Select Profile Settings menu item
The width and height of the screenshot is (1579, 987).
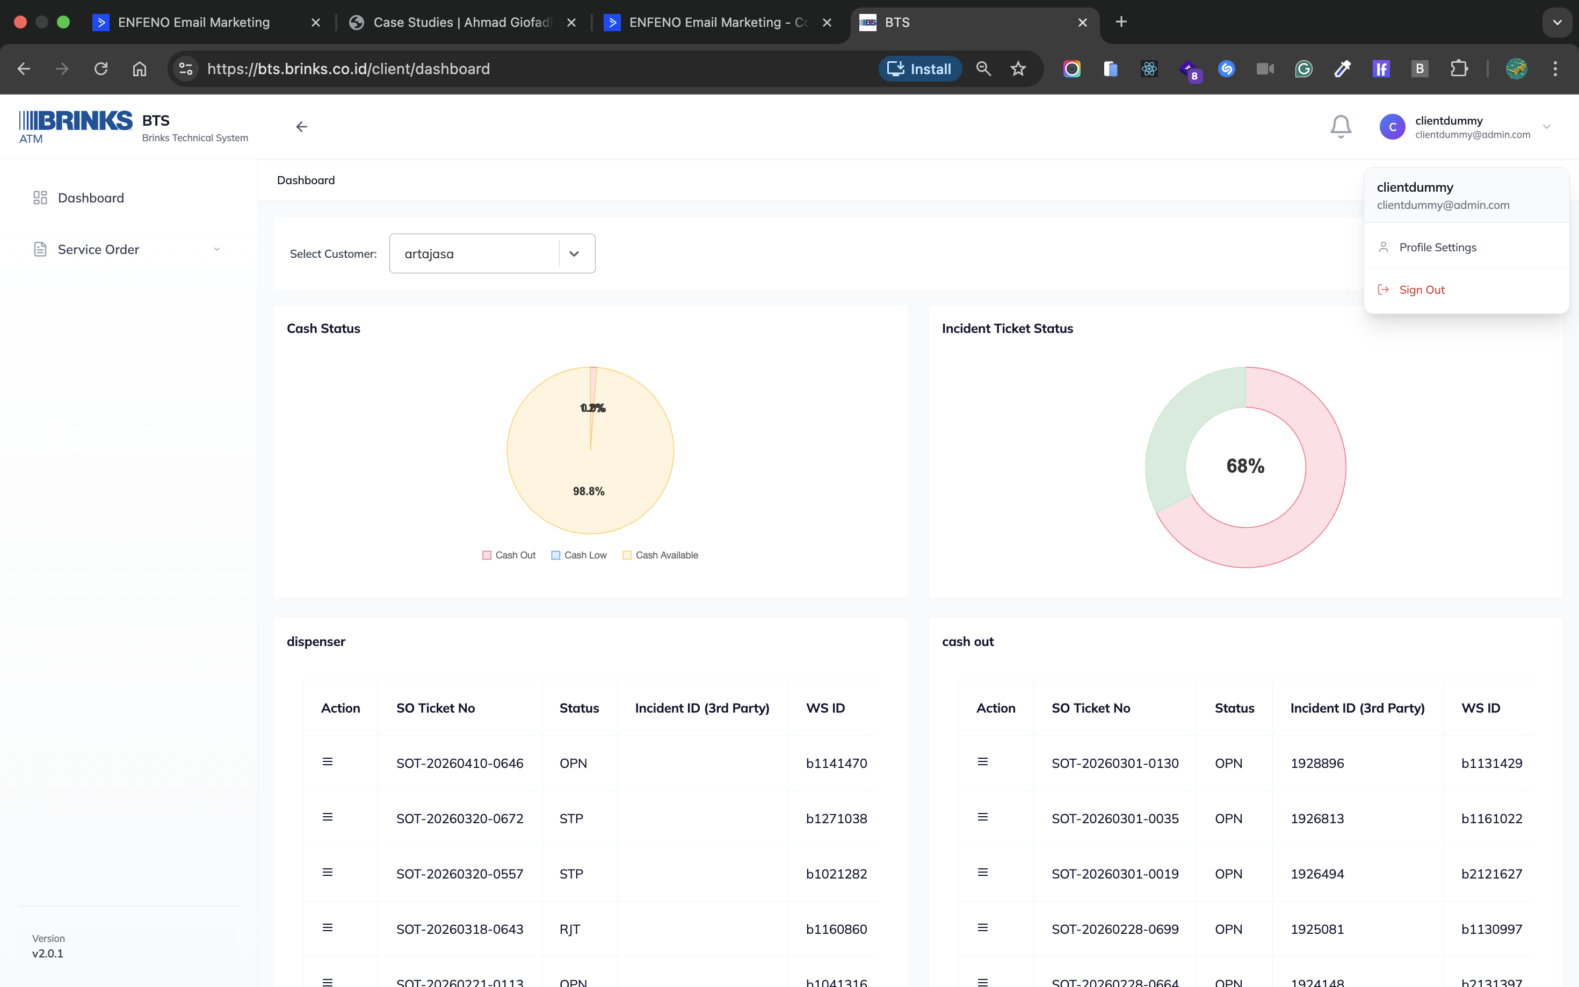1437,248
